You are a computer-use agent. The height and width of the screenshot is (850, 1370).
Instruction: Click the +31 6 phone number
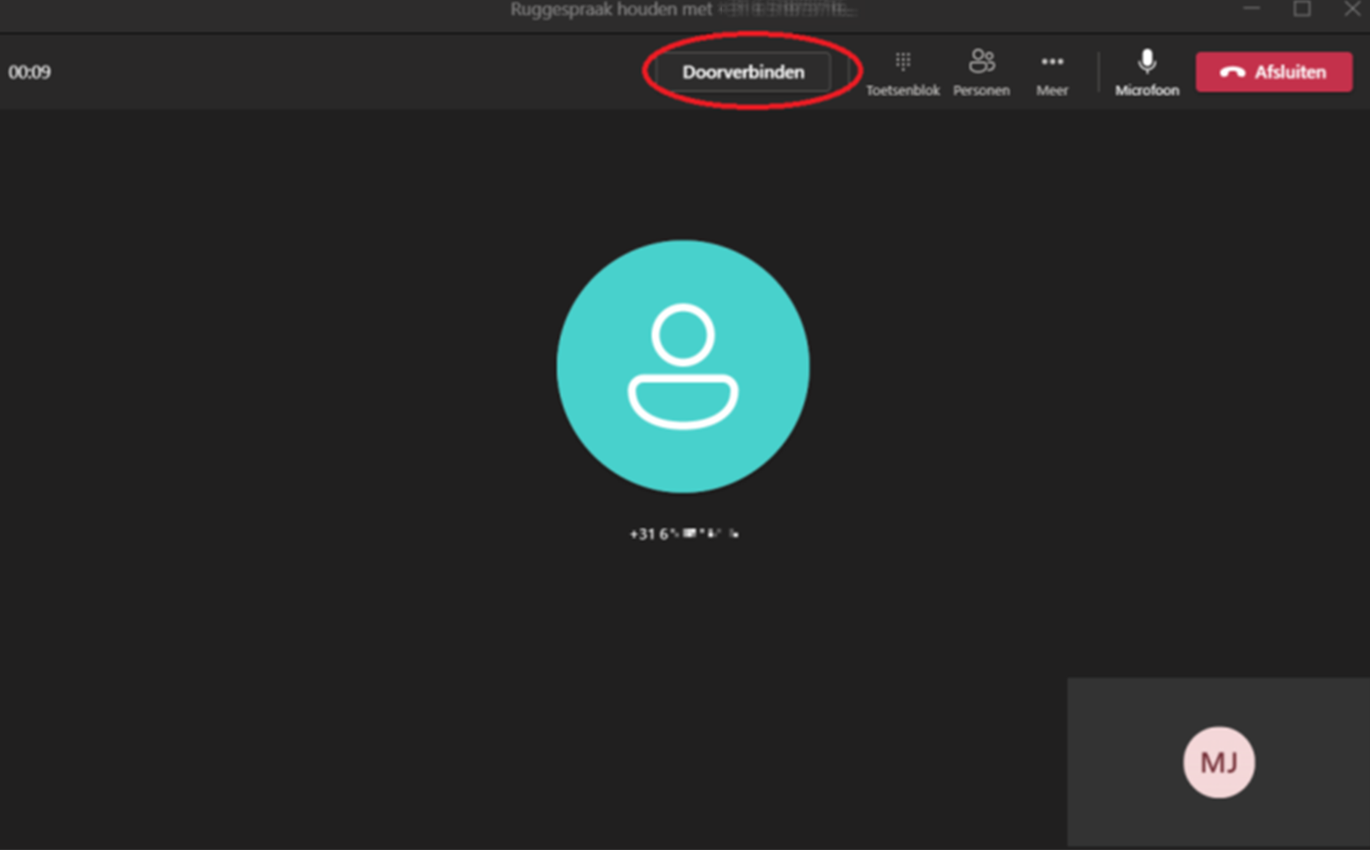pos(683,534)
